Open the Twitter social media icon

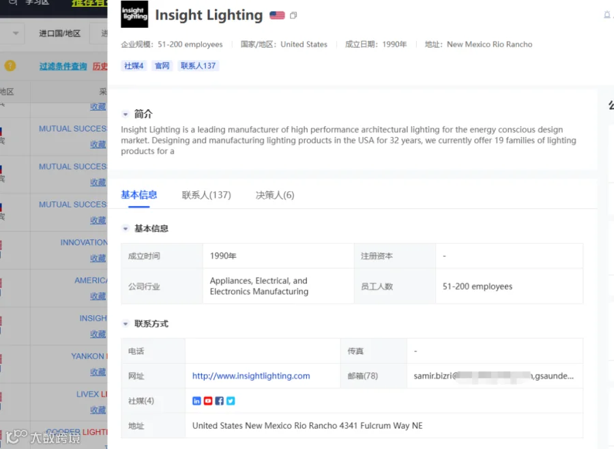pyautogui.click(x=231, y=401)
